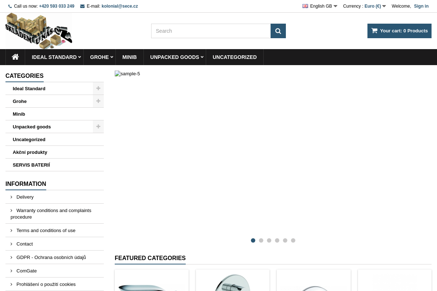This screenshot has width=437, height=291.
Task: Open the ComGate information link
Action: click(27, 271)
